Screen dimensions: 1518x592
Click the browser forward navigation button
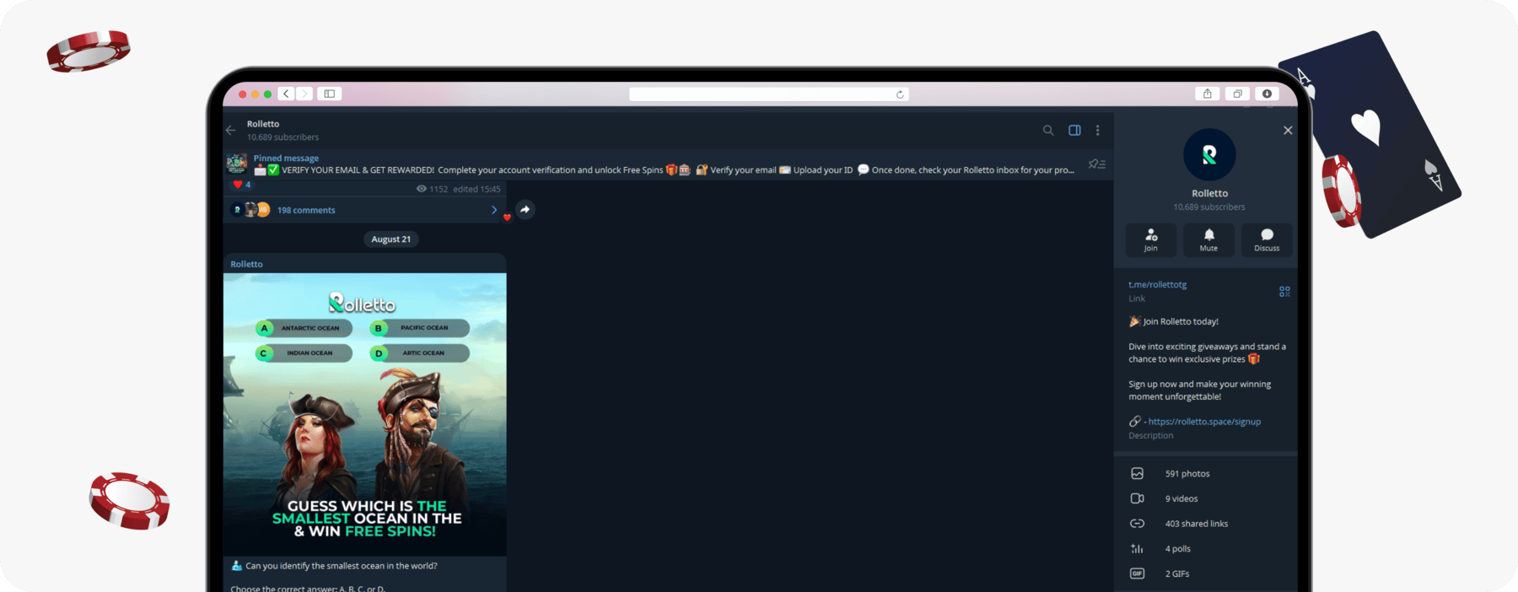pyautogui.click(x=304, y=94)
